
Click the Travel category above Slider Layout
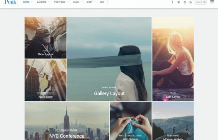point(45,51)
